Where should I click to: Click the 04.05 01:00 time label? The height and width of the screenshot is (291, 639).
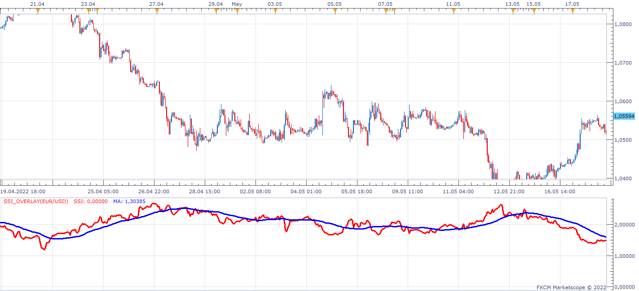tap(306, 191)
